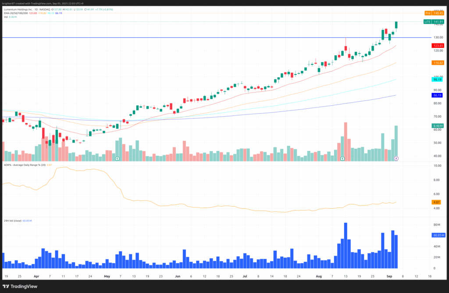Screen dimensions: 449x293
Task: Open the TradingView logo at bottom left
Action: pos(20,286)
